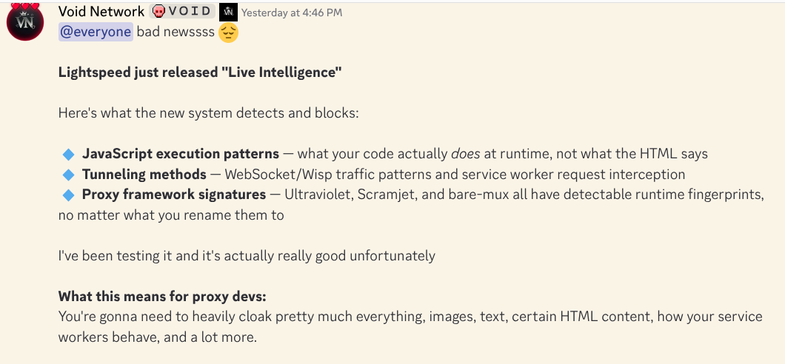Open the Void Network user avatar
The height and width of the screenshot is (364, 785).
25,22
